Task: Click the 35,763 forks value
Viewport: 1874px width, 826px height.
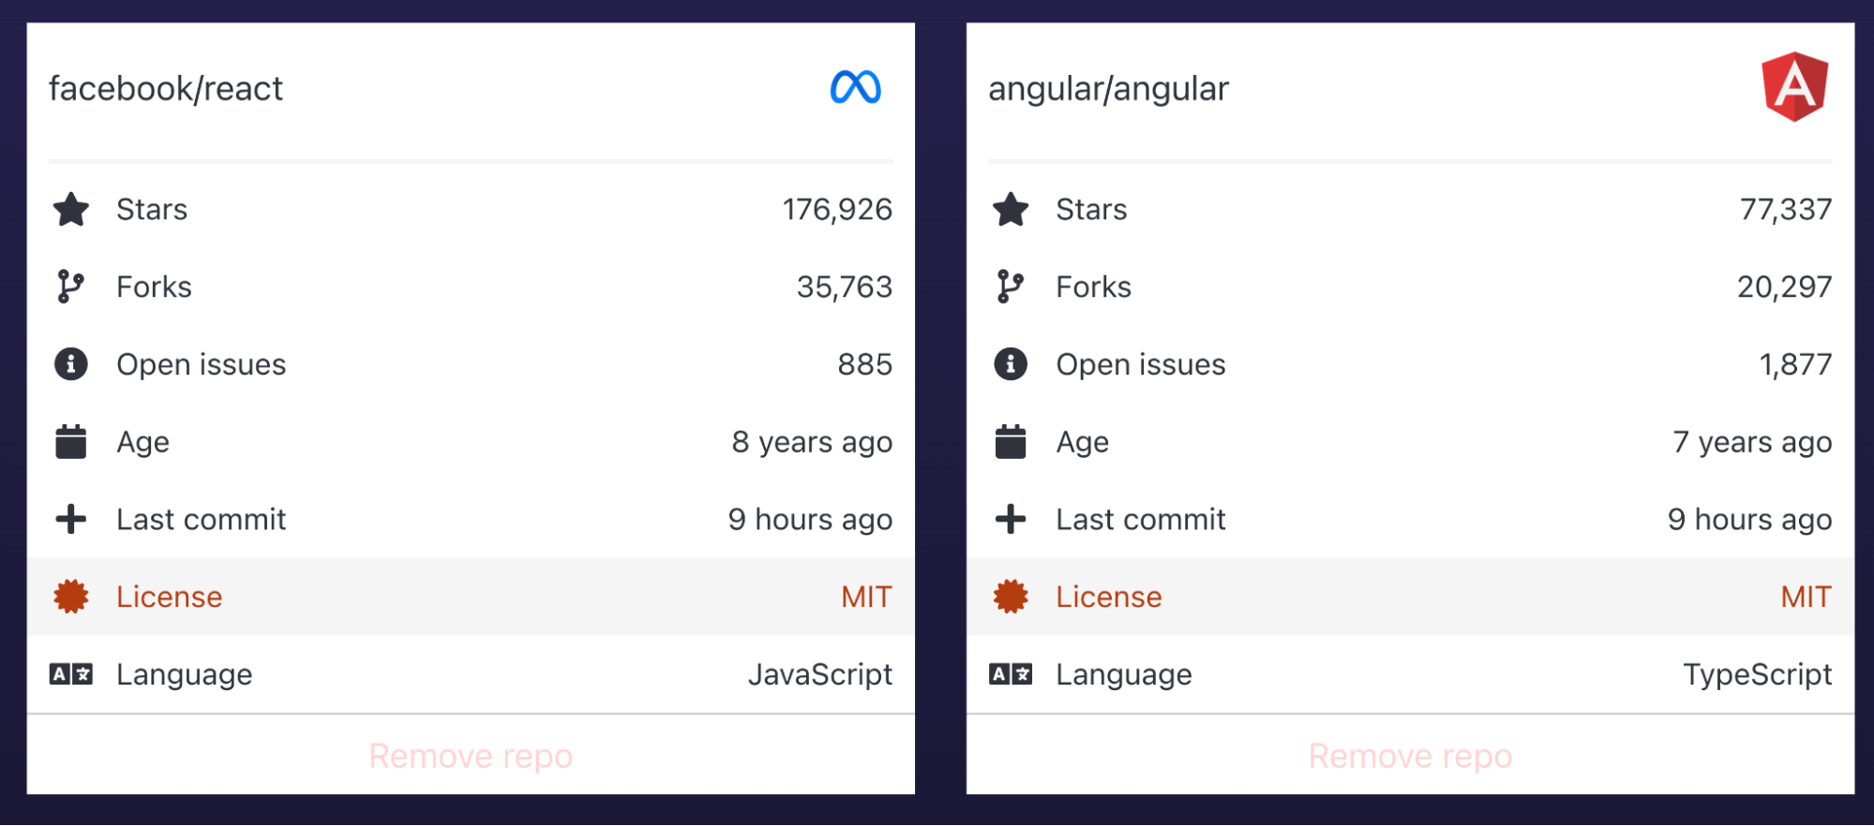Action: (x=845, y=287)
